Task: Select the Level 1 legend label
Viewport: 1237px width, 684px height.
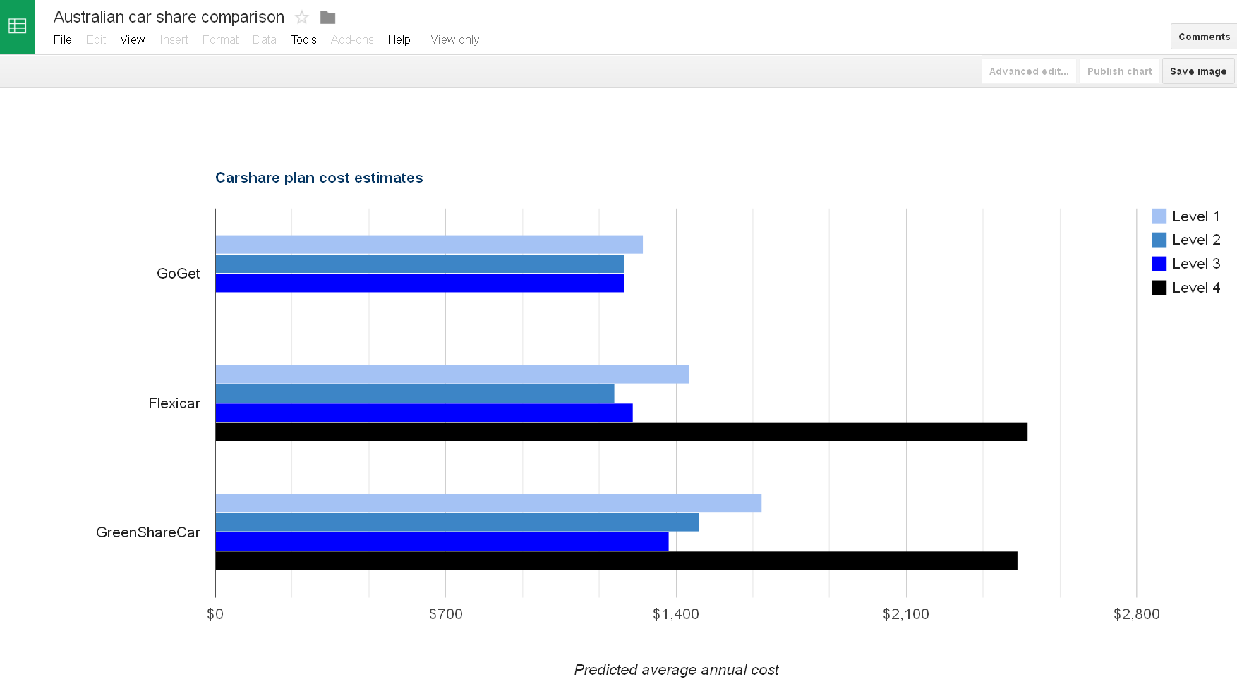Action: tap(1196, 216)
